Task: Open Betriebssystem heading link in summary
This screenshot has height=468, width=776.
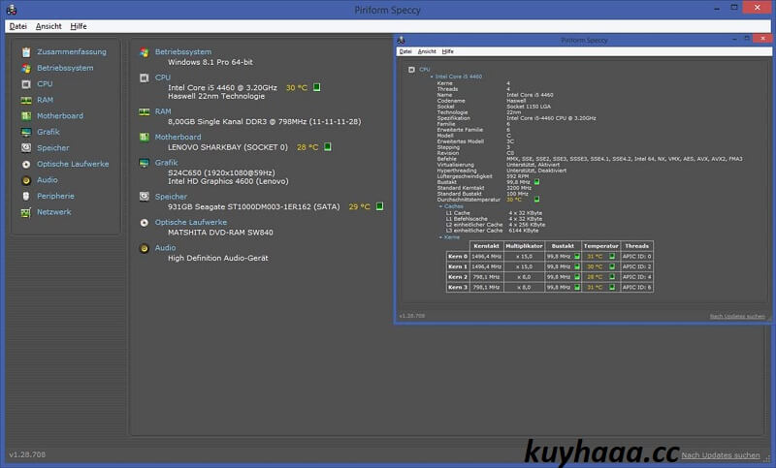Action: (x=183, y=52)
